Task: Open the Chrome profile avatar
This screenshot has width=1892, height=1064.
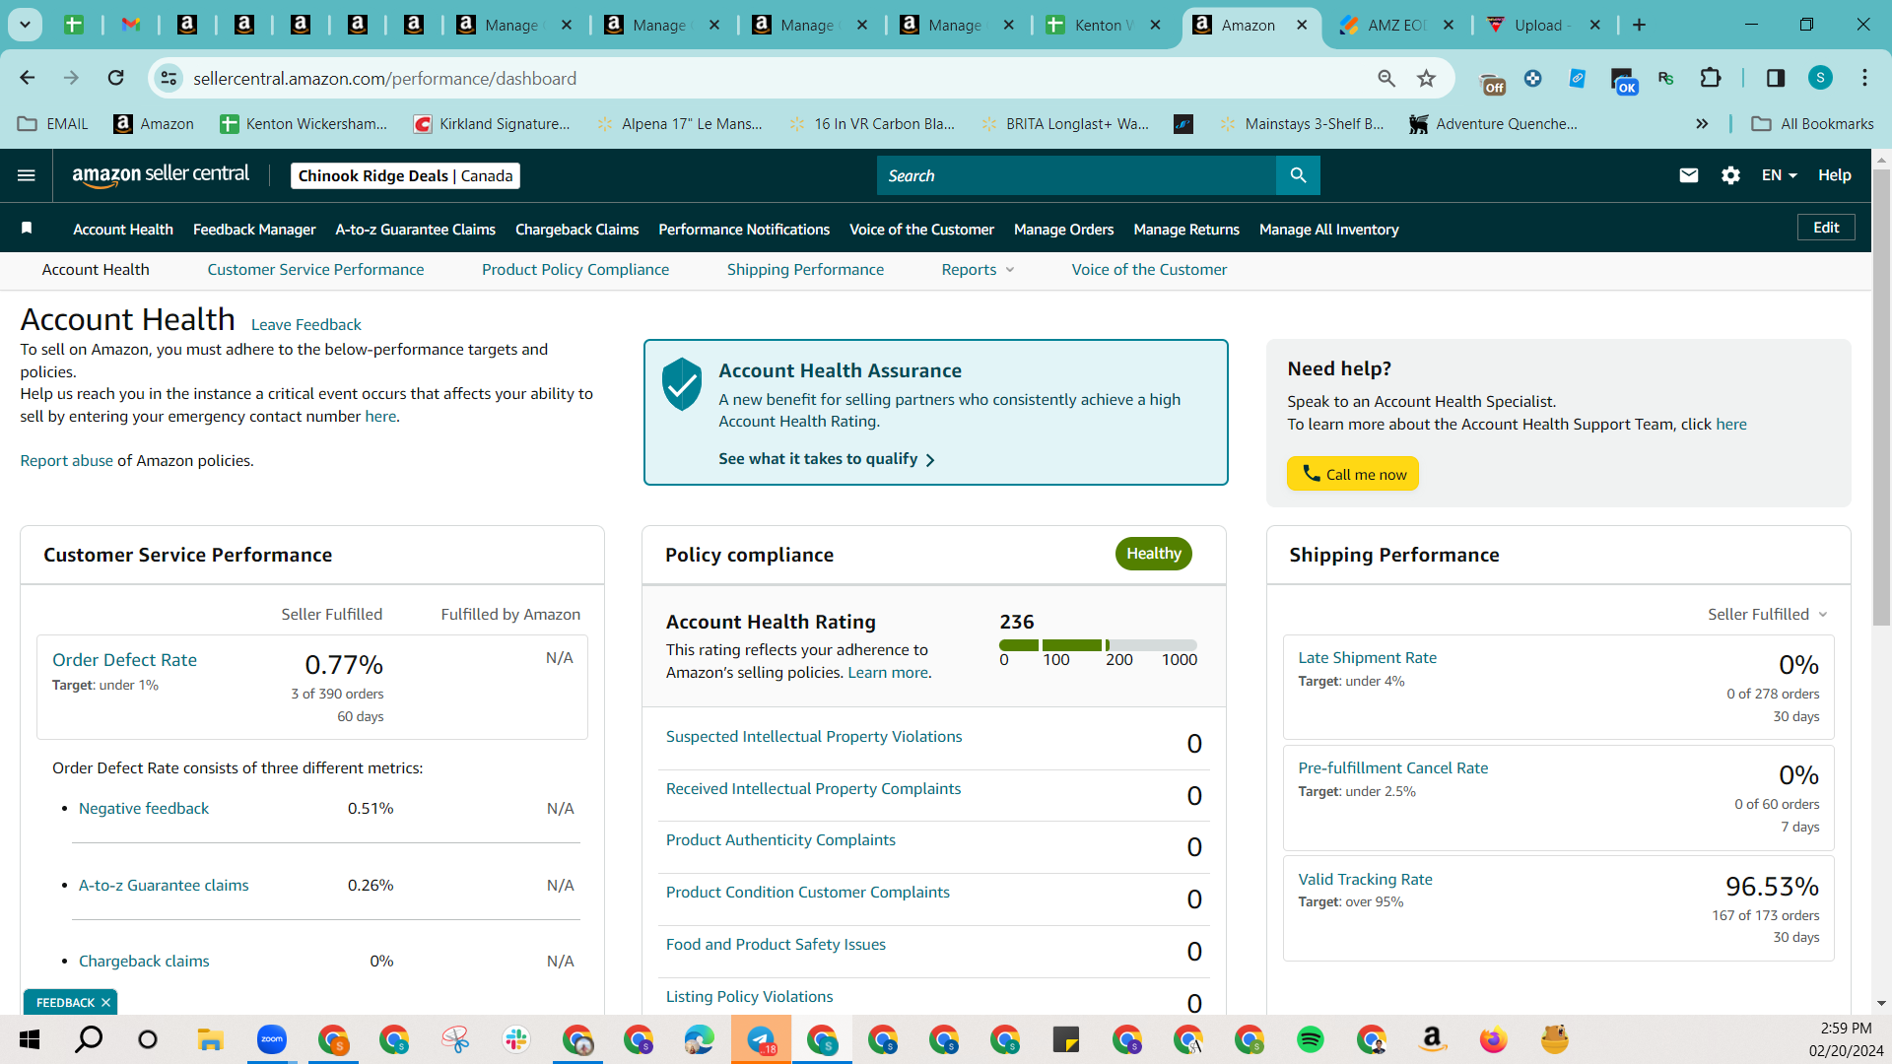Action: pyautogui.click(x=1820, y=78)
